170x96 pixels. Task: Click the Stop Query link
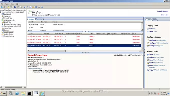[x=153, y=31]
